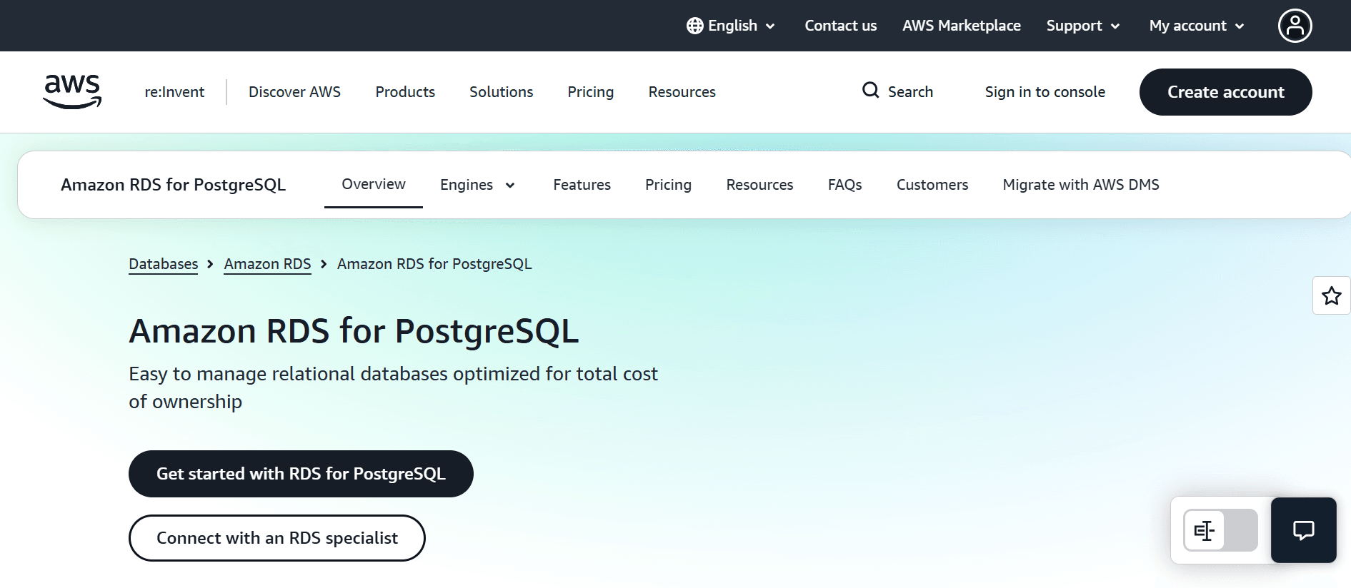
Task: Open the user profile avatar icon
Action: point(1295,26)
